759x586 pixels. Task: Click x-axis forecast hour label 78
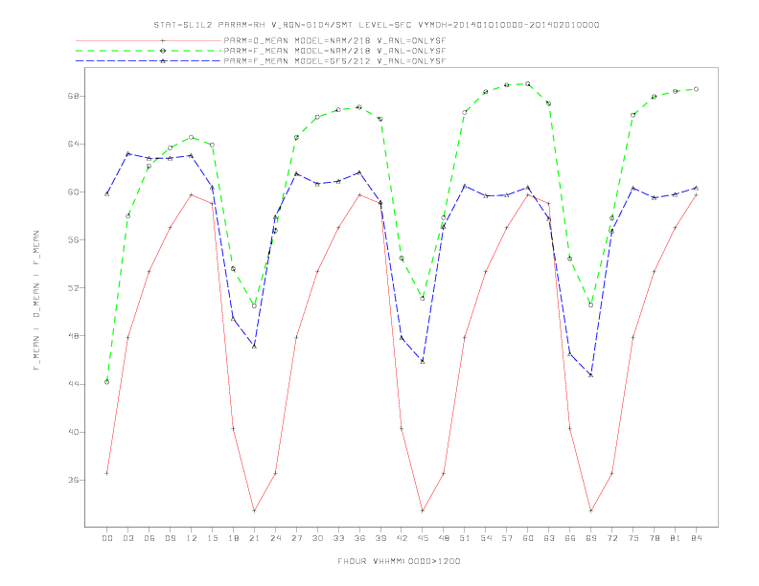(x=654, y=538)
